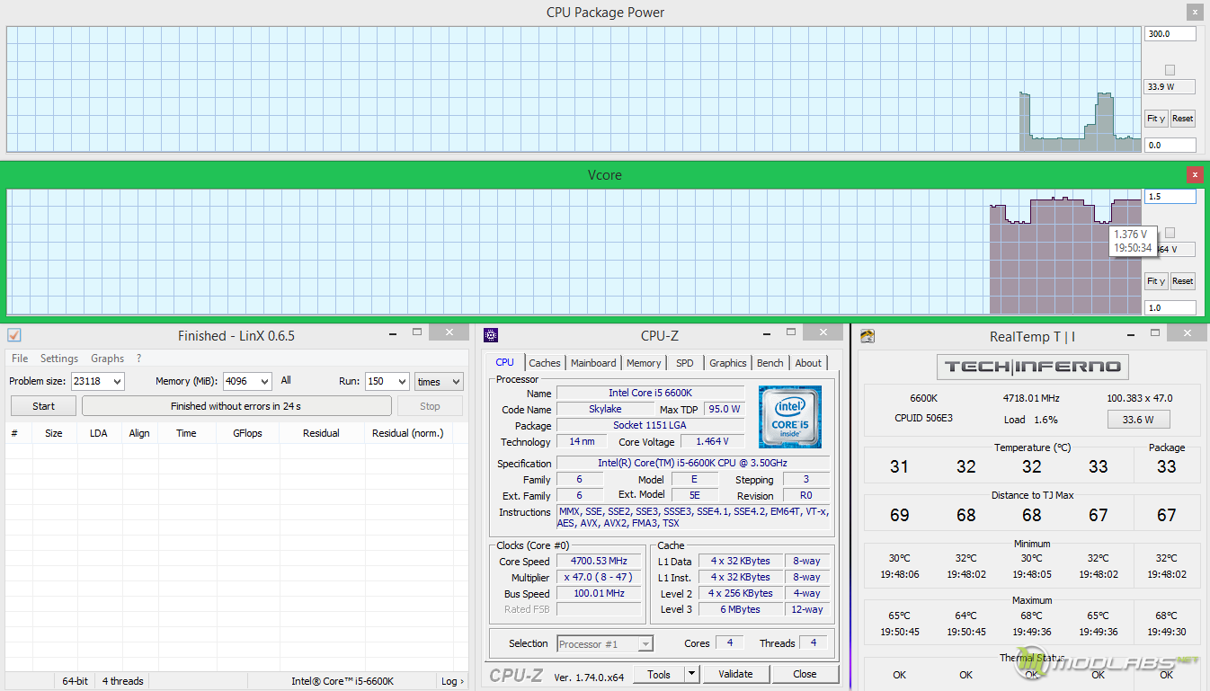Click the 'Skylake' Code Name value

(x=605, y=409)
